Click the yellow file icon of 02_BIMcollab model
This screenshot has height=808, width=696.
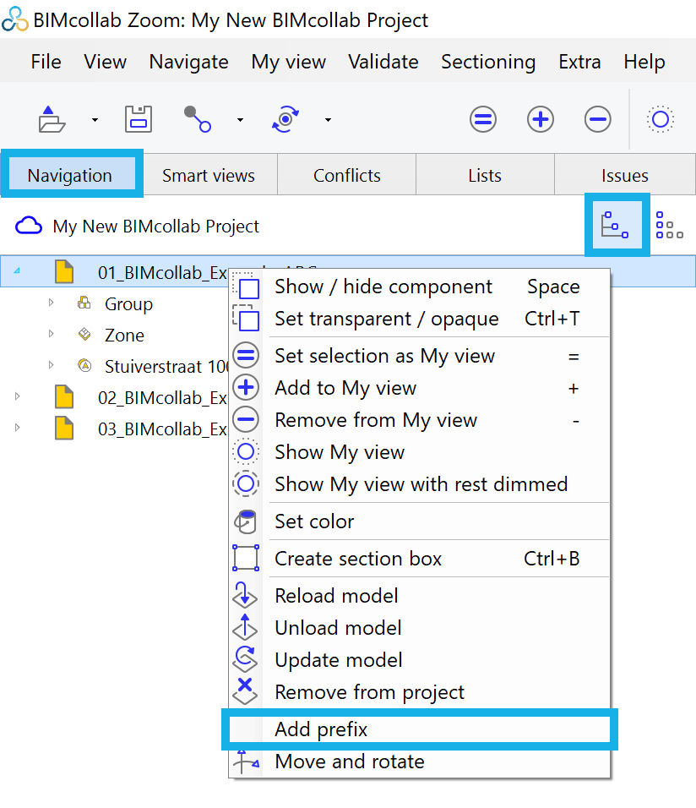tap(64, 397)
